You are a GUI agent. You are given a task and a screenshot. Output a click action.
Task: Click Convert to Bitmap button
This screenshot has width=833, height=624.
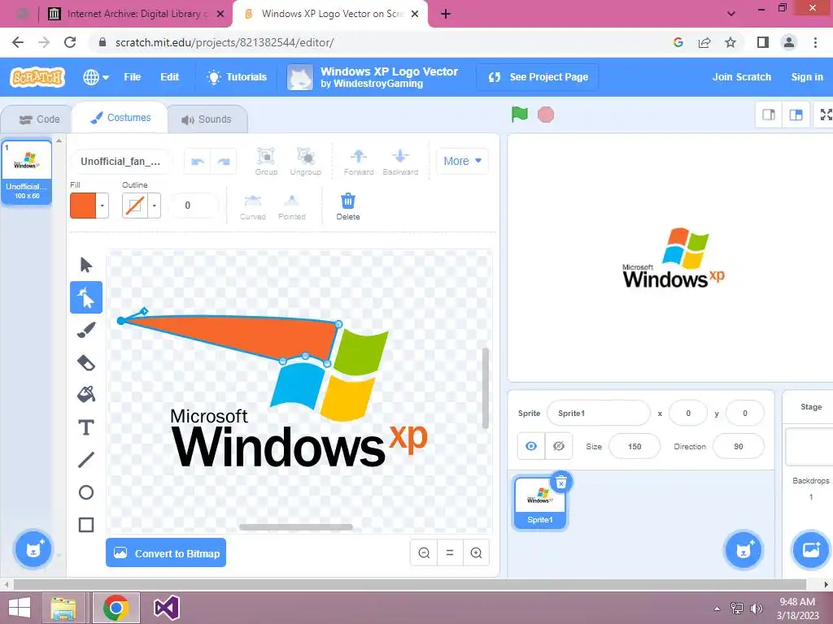coord(166,552)
